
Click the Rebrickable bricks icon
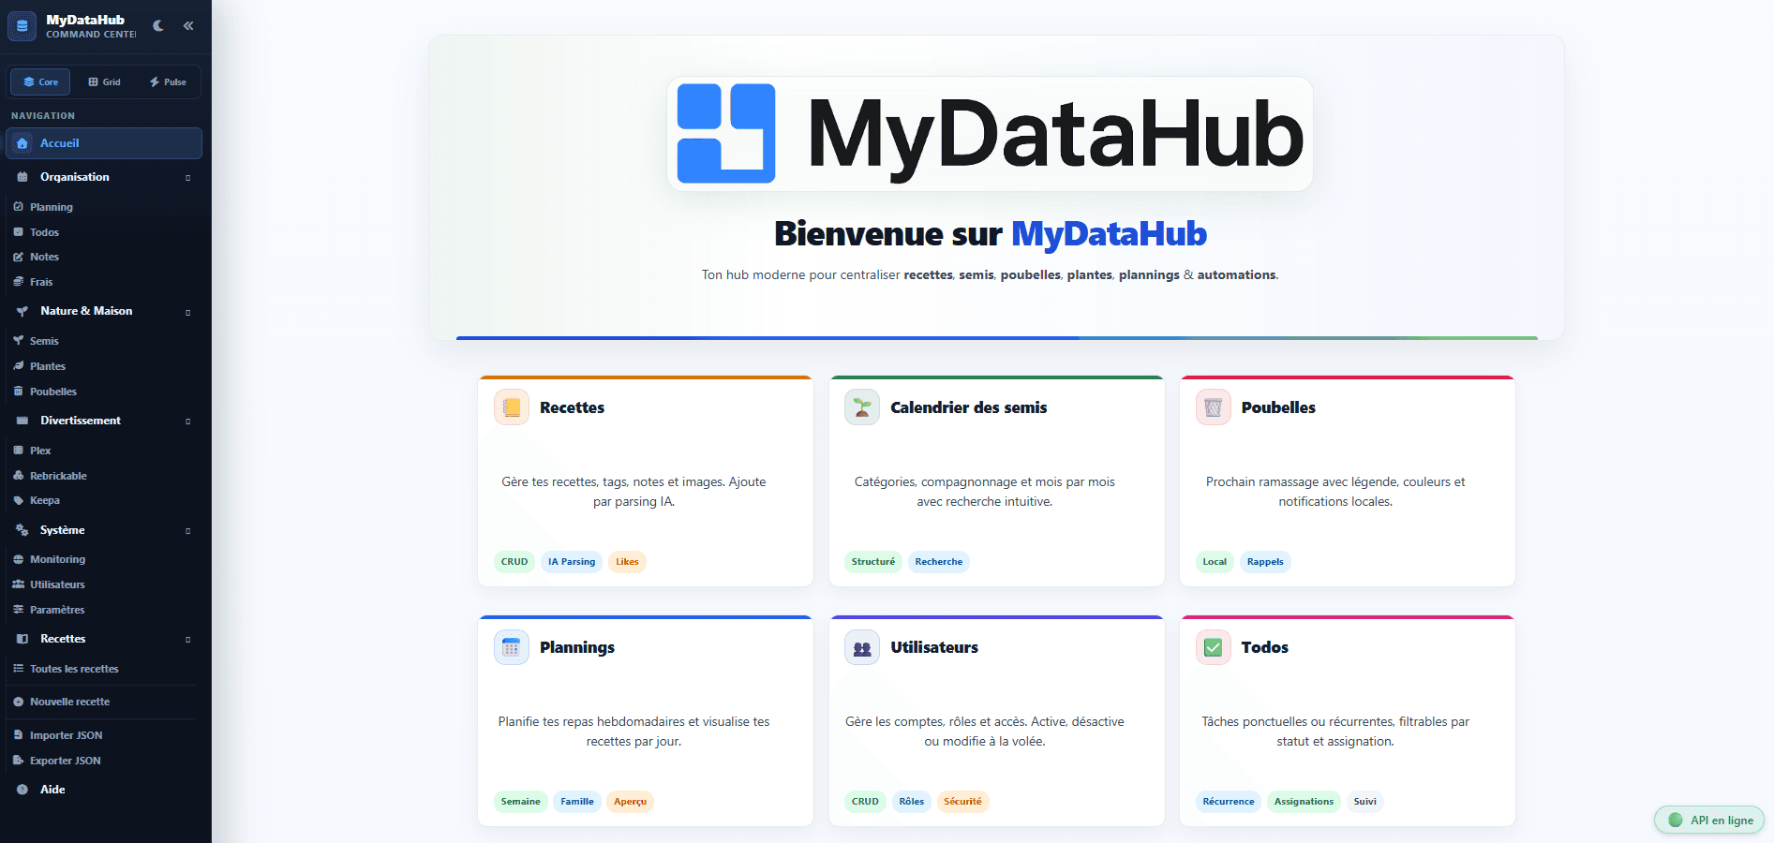[18, 476]
